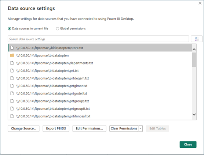Click the Export PBIDS button
The width and height of the screenshot is (204, 155).
[56, 128]
